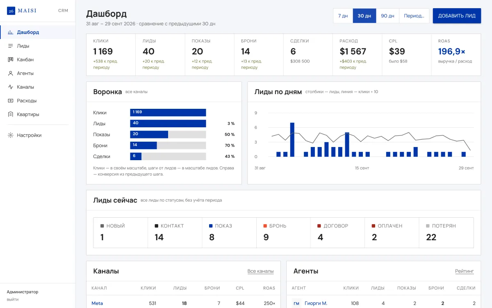Open the Период… custom range picker
This screenshot has height=308, width=492.
[x=414, y=16]
